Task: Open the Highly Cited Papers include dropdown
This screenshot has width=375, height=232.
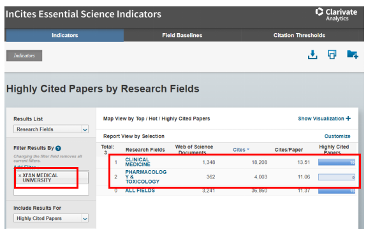Action: [51, 219]
